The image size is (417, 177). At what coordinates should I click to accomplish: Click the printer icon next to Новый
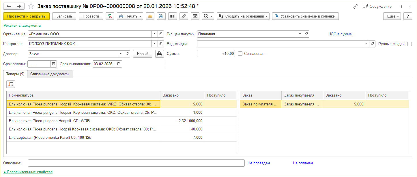click(159, 54)
